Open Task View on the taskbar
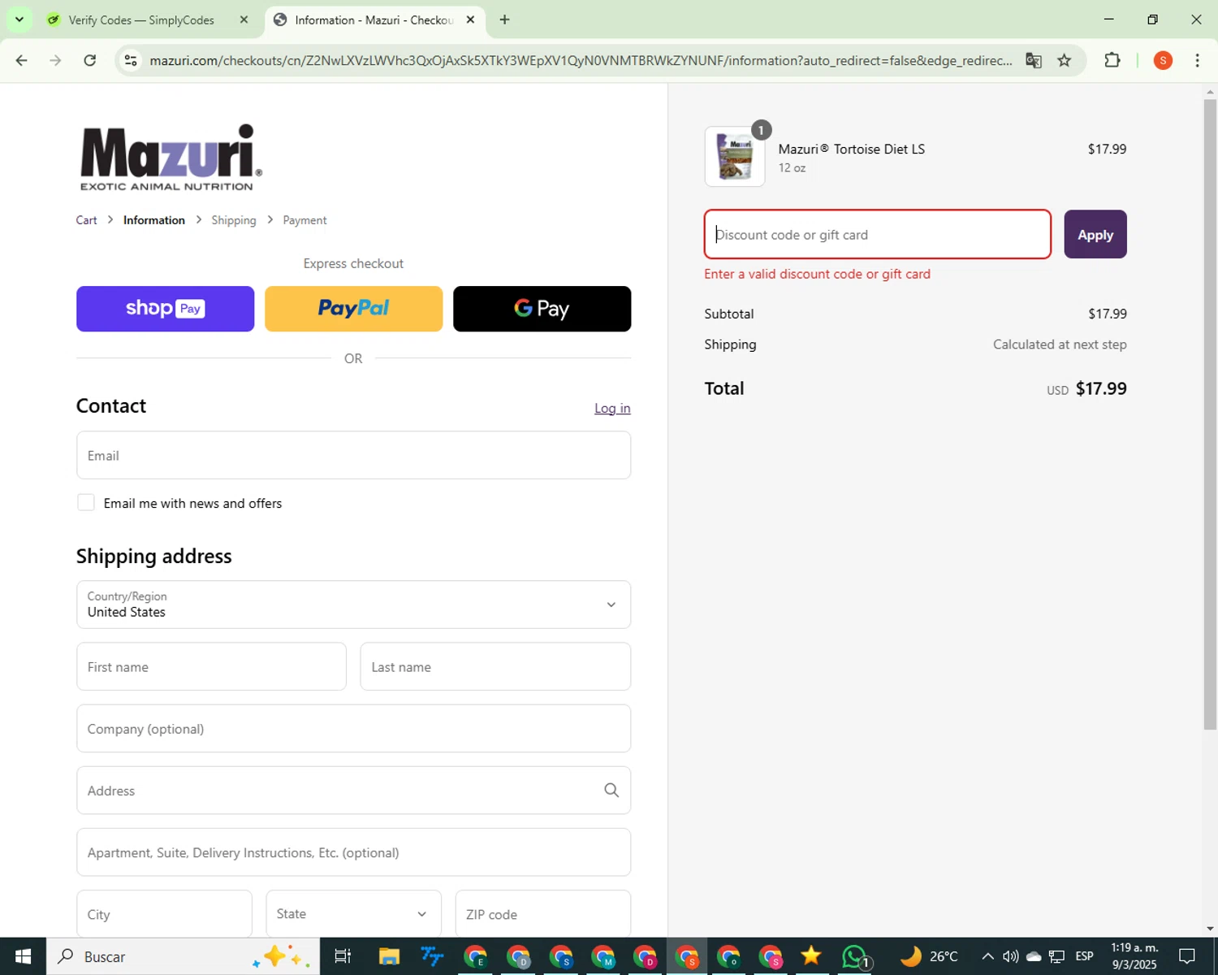The image size is (1218, 975). tap(343, 956)
